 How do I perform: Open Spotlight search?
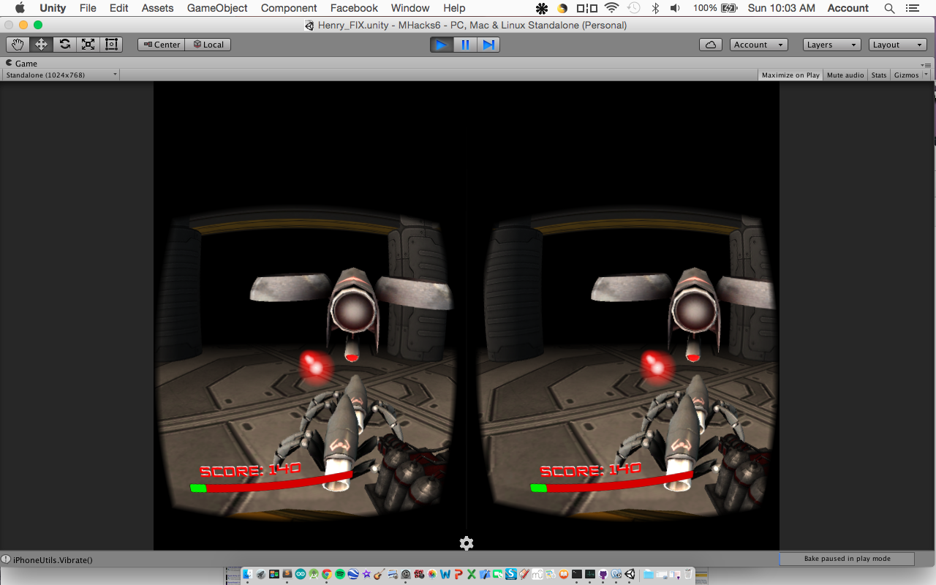pyautogui.click(x=889, y=8)
